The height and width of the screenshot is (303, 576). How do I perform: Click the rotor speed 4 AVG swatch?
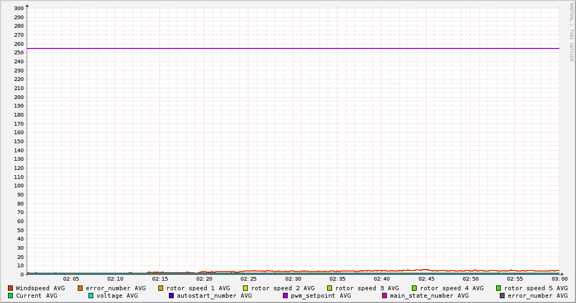(415, 288)
